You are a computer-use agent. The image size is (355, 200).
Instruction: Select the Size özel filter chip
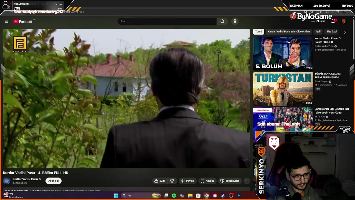click(x=331, y=32)
